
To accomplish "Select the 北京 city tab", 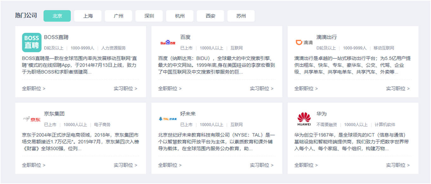I will tap(57, 16).
